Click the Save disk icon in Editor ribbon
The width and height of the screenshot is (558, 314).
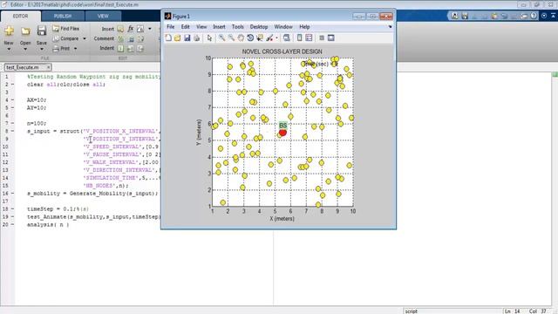(42, 31)
